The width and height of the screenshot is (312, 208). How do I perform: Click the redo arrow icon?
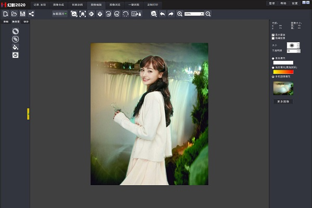[171, 14]
